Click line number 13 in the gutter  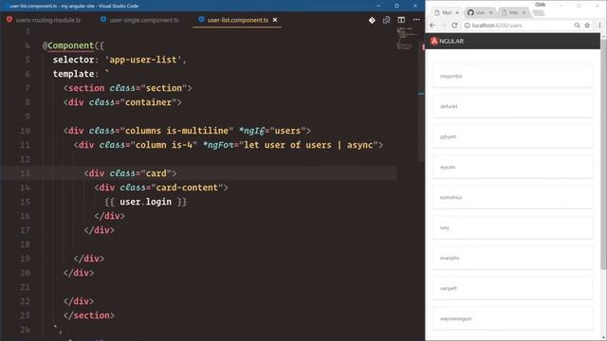tap(25, 173)
